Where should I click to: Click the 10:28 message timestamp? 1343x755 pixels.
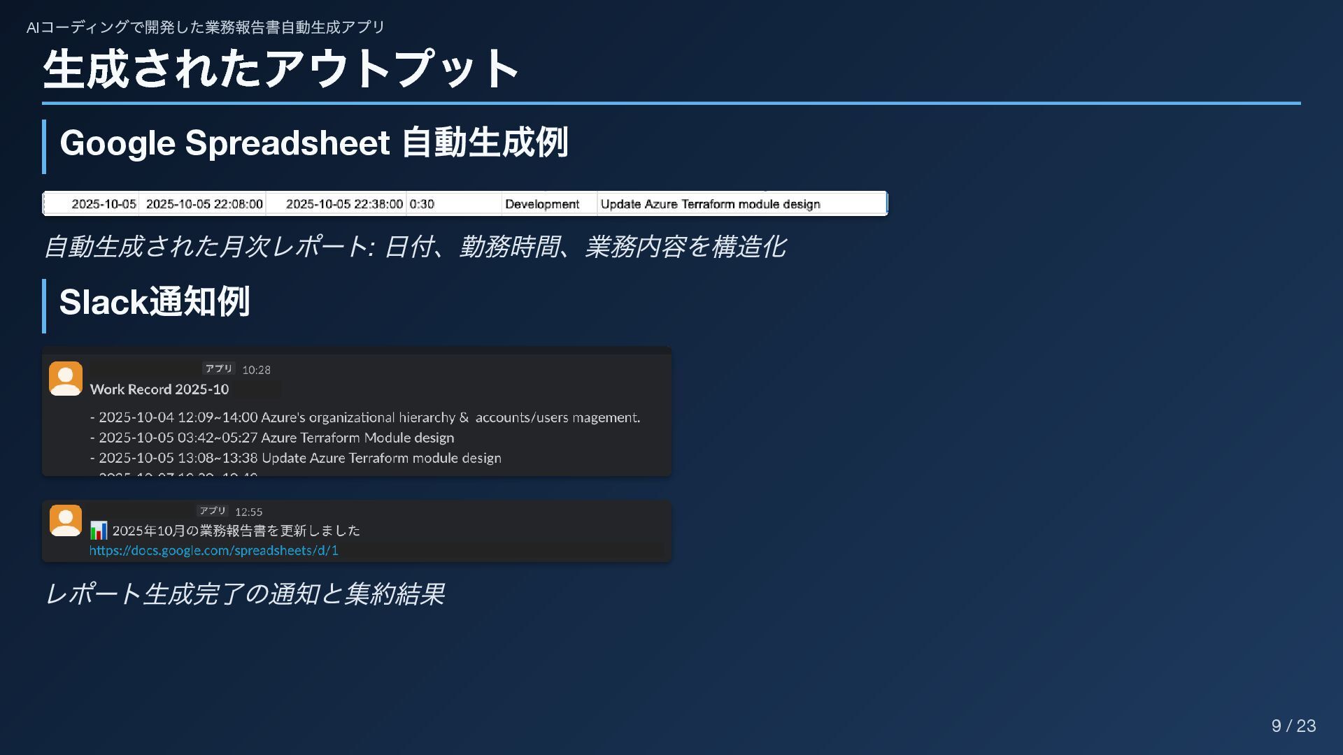(x=256, y=370)
